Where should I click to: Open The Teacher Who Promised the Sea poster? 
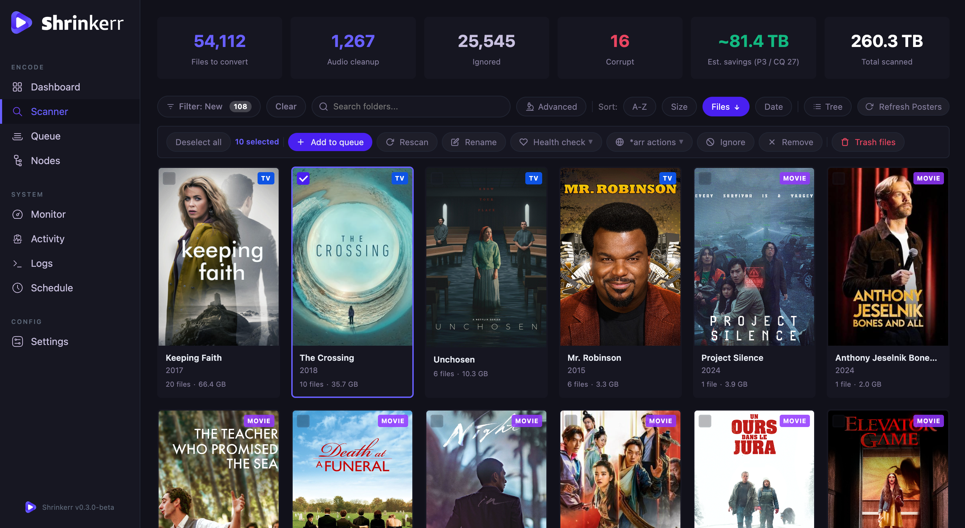(x=218, y=469)
